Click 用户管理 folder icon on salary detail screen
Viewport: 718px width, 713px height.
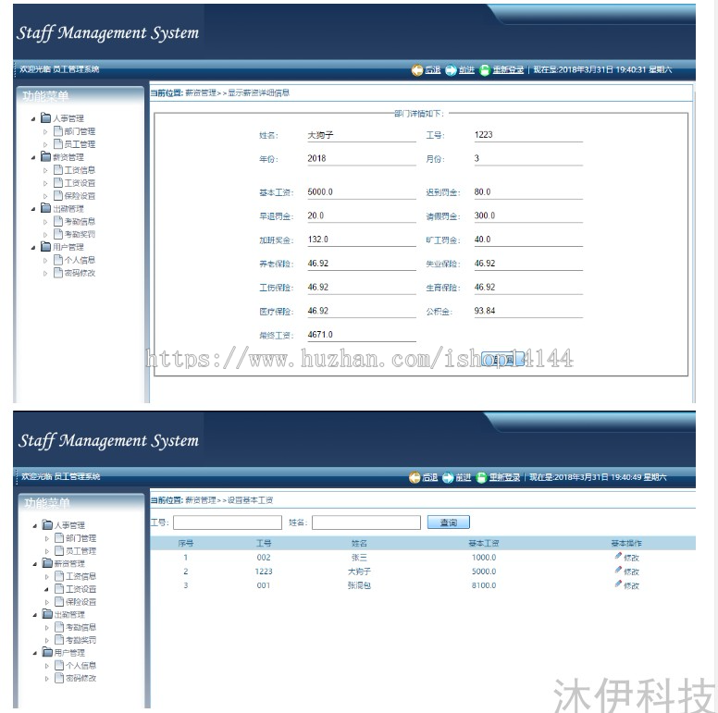pyautogui.click(x=45, y=247)
